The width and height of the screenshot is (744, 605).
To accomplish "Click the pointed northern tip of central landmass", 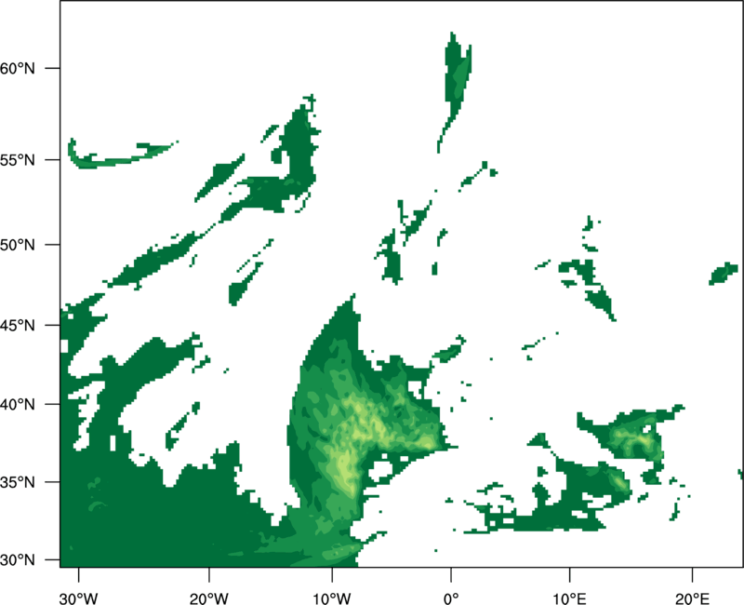I will 352,298.
